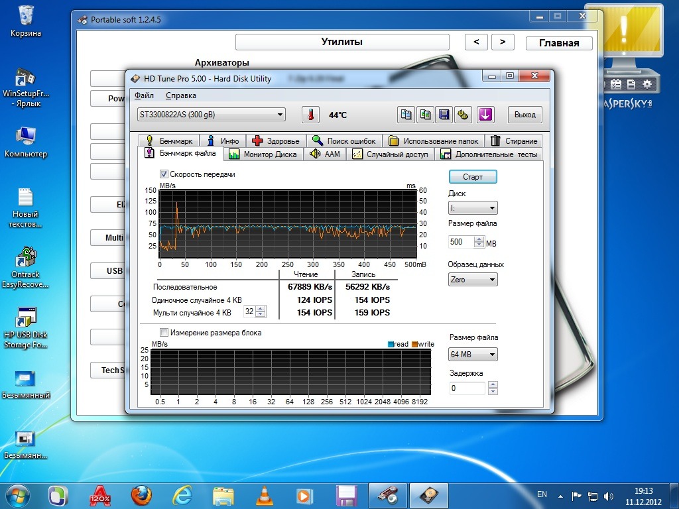Open Ontrack EasyRecovery desktop shortcut
679x509 pixels.
point(26,268)
